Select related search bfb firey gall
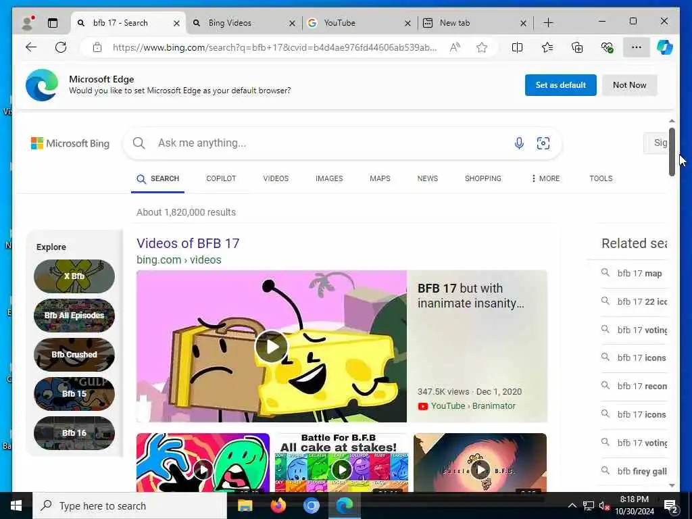 pyautogui.click(x=642, y=471)
